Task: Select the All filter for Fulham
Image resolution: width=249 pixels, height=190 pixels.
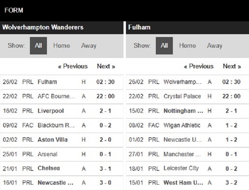Action: point(164,46)
